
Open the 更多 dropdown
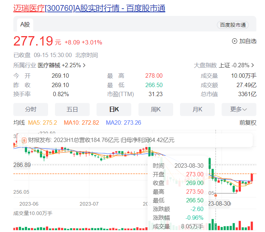[x=239, y=109]
